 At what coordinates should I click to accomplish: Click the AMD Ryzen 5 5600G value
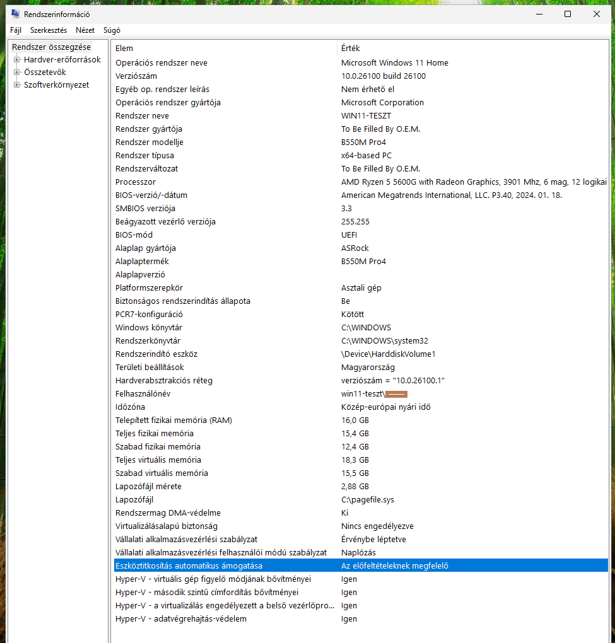pos(474,182)
